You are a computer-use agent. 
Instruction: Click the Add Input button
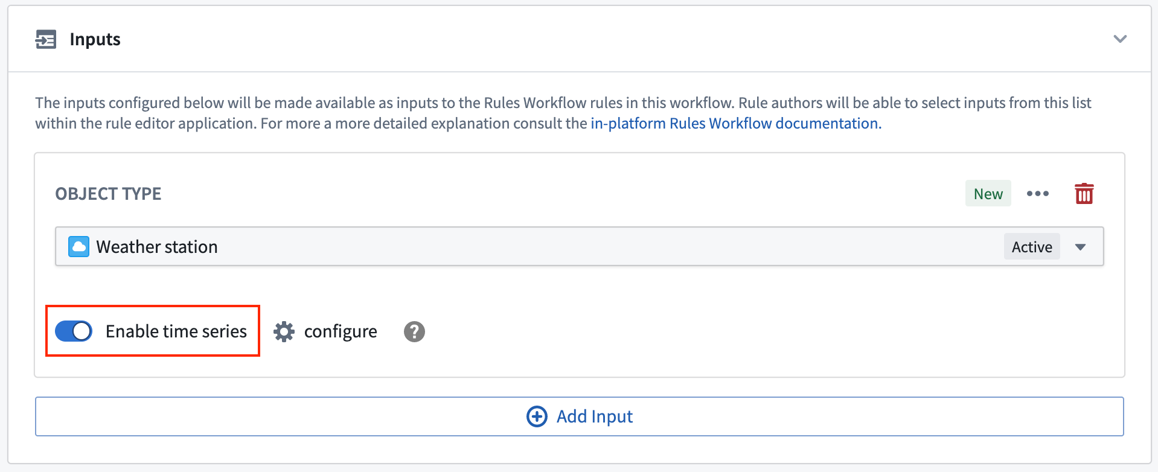580,416
